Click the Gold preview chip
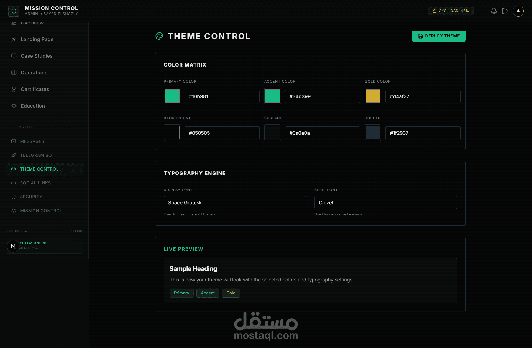Viewport: 532px width, 348px height. [x=231, y=293]
